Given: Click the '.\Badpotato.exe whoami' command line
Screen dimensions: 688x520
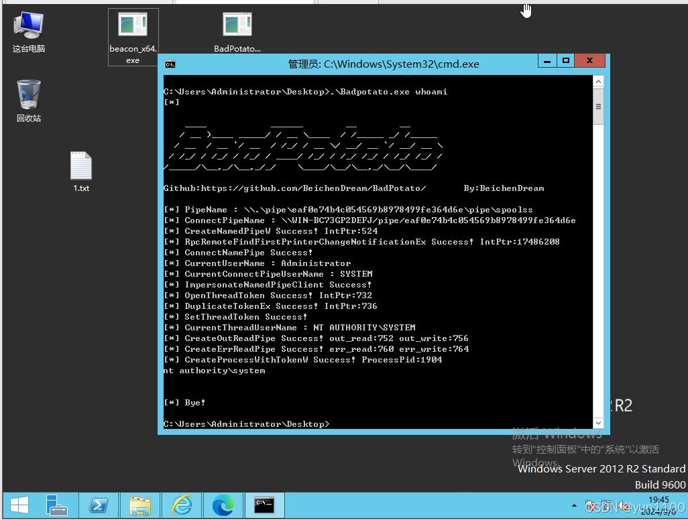Looking at the screenshot, I should click(x=305, y=92).
